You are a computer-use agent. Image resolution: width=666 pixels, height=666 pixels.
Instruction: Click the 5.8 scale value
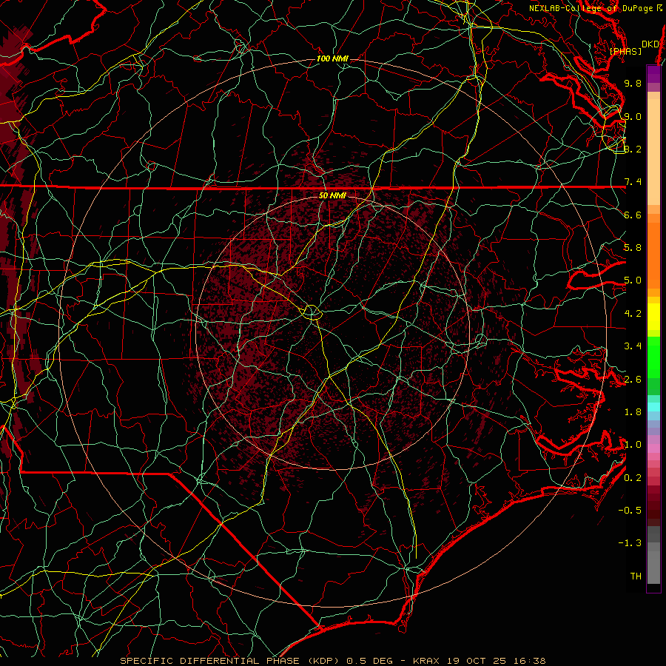[633, 248]
